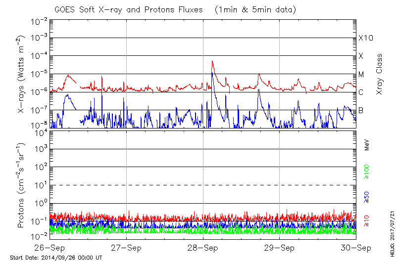
Task: Click the 'C' X-ray class label
Action: (x=361, y=92)
